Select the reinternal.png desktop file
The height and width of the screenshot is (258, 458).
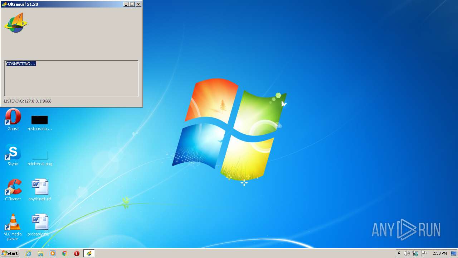pos(40,155)
